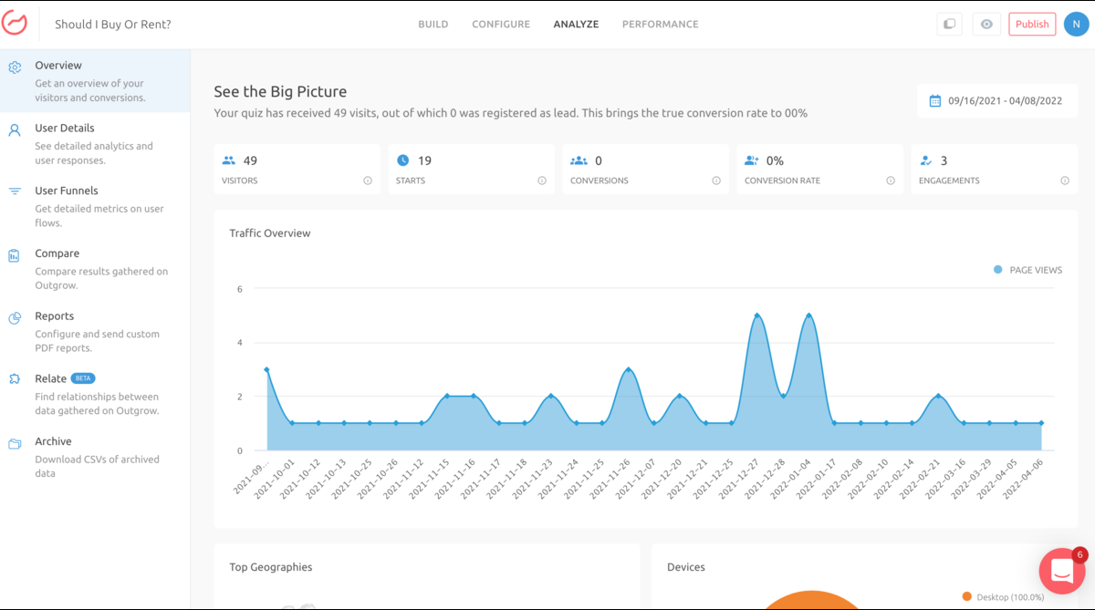Open User Funnels in the sidebar
This screenshot has width=1095, height=610.
pyautogui.click(x=67, y=191)
